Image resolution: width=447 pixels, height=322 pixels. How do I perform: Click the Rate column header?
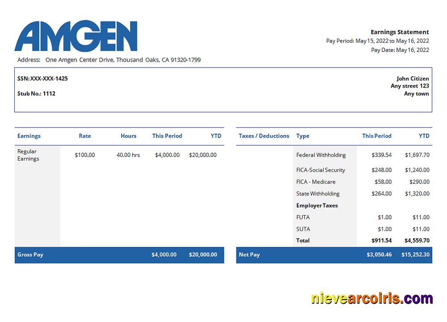84,136
